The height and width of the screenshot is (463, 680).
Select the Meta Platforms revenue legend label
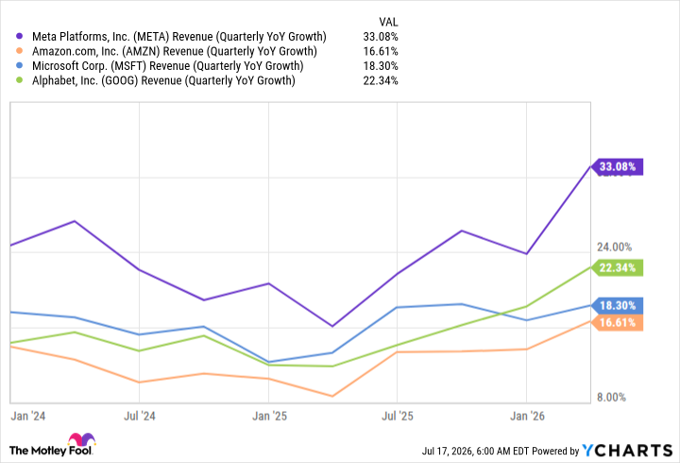(179, 37)
